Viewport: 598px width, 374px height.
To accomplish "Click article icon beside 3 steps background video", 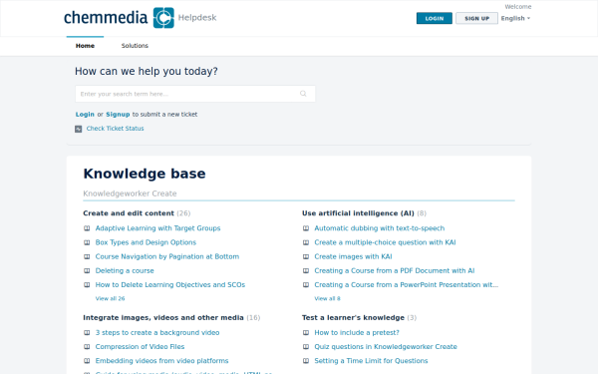I will point(87,332).
